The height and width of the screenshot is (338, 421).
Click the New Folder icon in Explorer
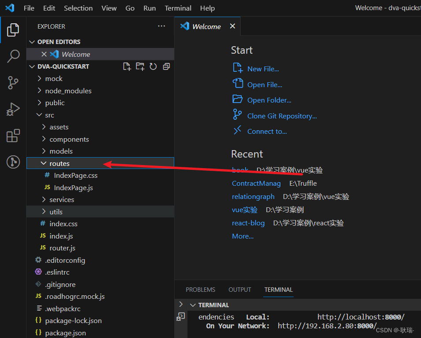coord(140,66)
